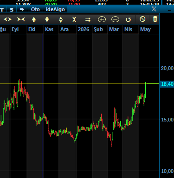Click the May month label on time axis
The height and width of the screenshot is (178, 174).
click(x=145, y=29)
